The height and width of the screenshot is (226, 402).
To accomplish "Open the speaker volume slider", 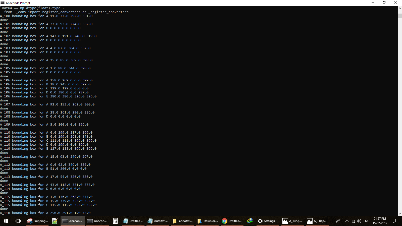I will click(359, 221).
